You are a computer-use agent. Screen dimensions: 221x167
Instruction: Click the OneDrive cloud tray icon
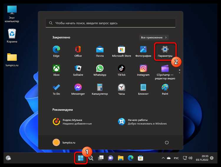169,158
